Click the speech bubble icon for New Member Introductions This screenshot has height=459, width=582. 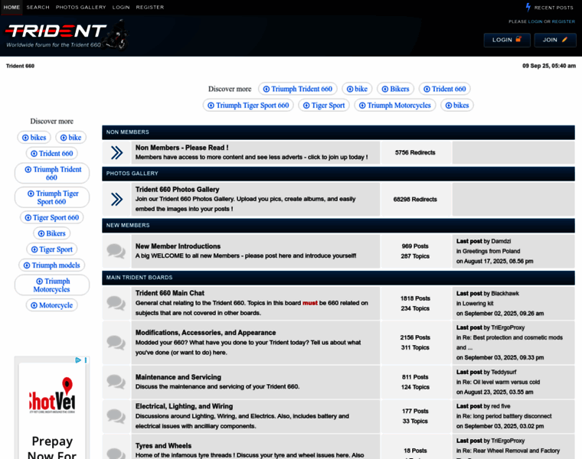coord(116,251)
